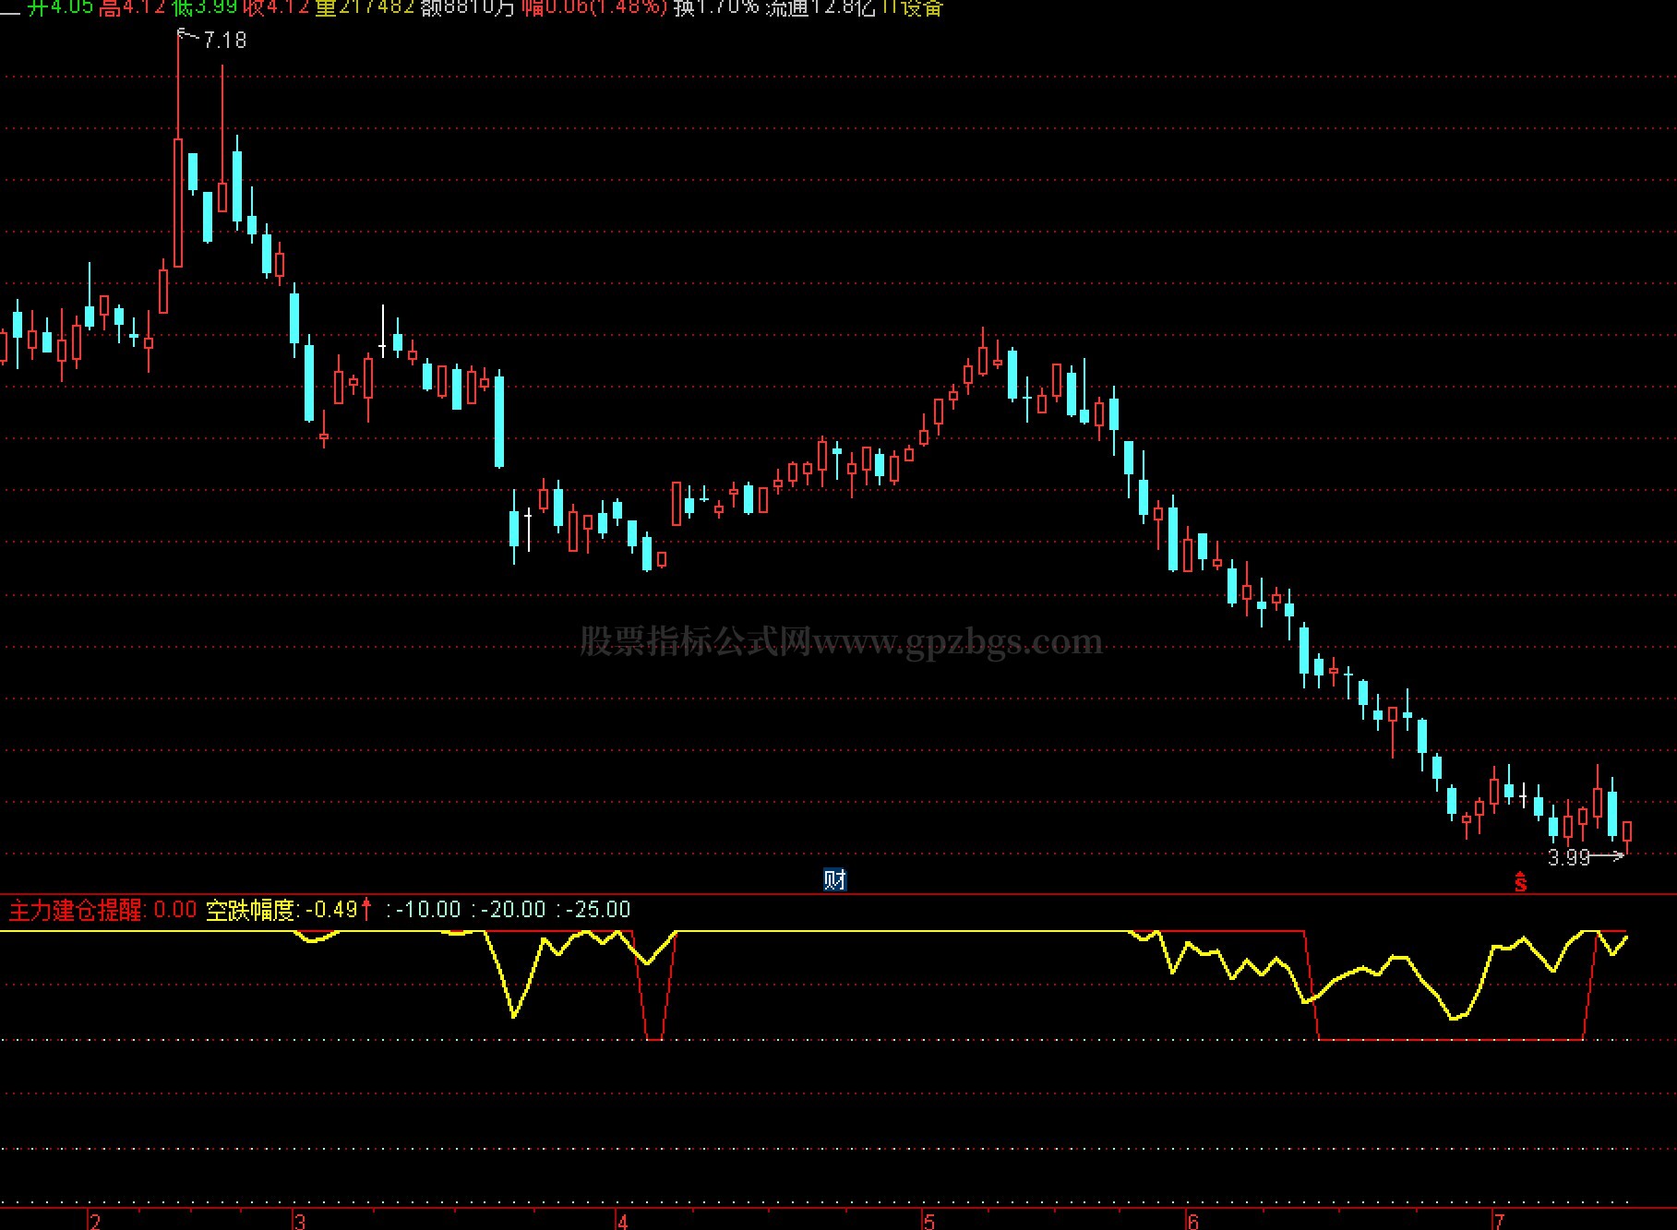
Task: Click the red S signal marker below chart
Action: click(1520, 882)
